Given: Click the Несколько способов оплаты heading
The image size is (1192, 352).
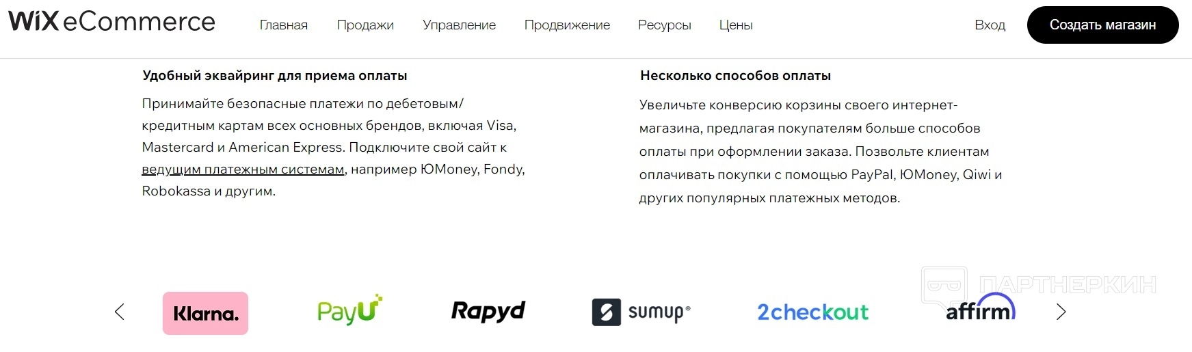Looking at the screenshot, I should click(735, 76).
